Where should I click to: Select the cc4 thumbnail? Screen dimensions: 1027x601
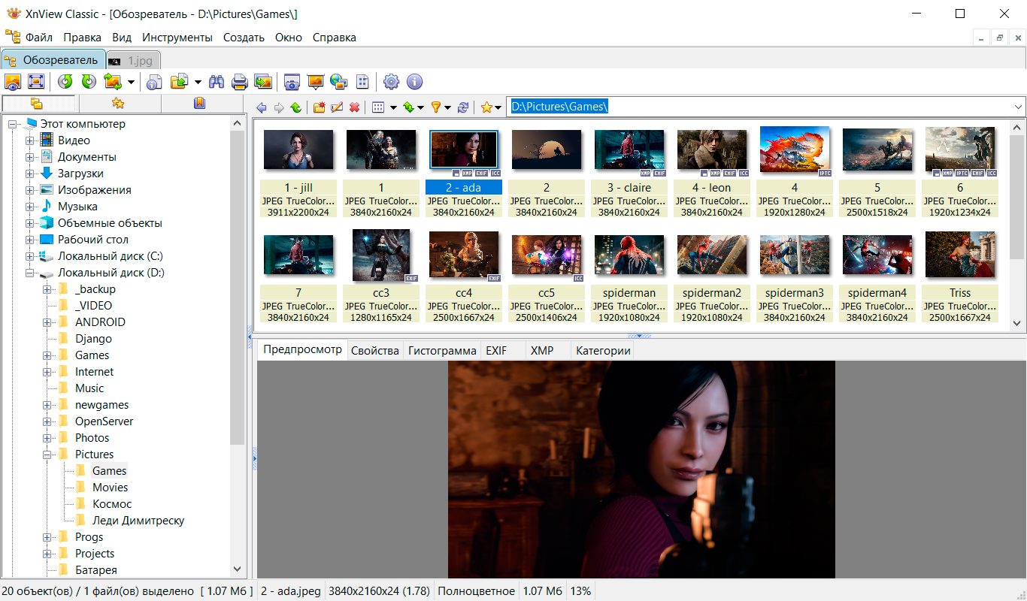click(x=464, y=255)
